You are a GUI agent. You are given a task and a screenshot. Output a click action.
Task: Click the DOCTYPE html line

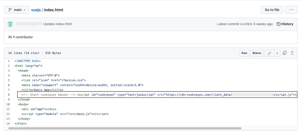tap(28, 61)
